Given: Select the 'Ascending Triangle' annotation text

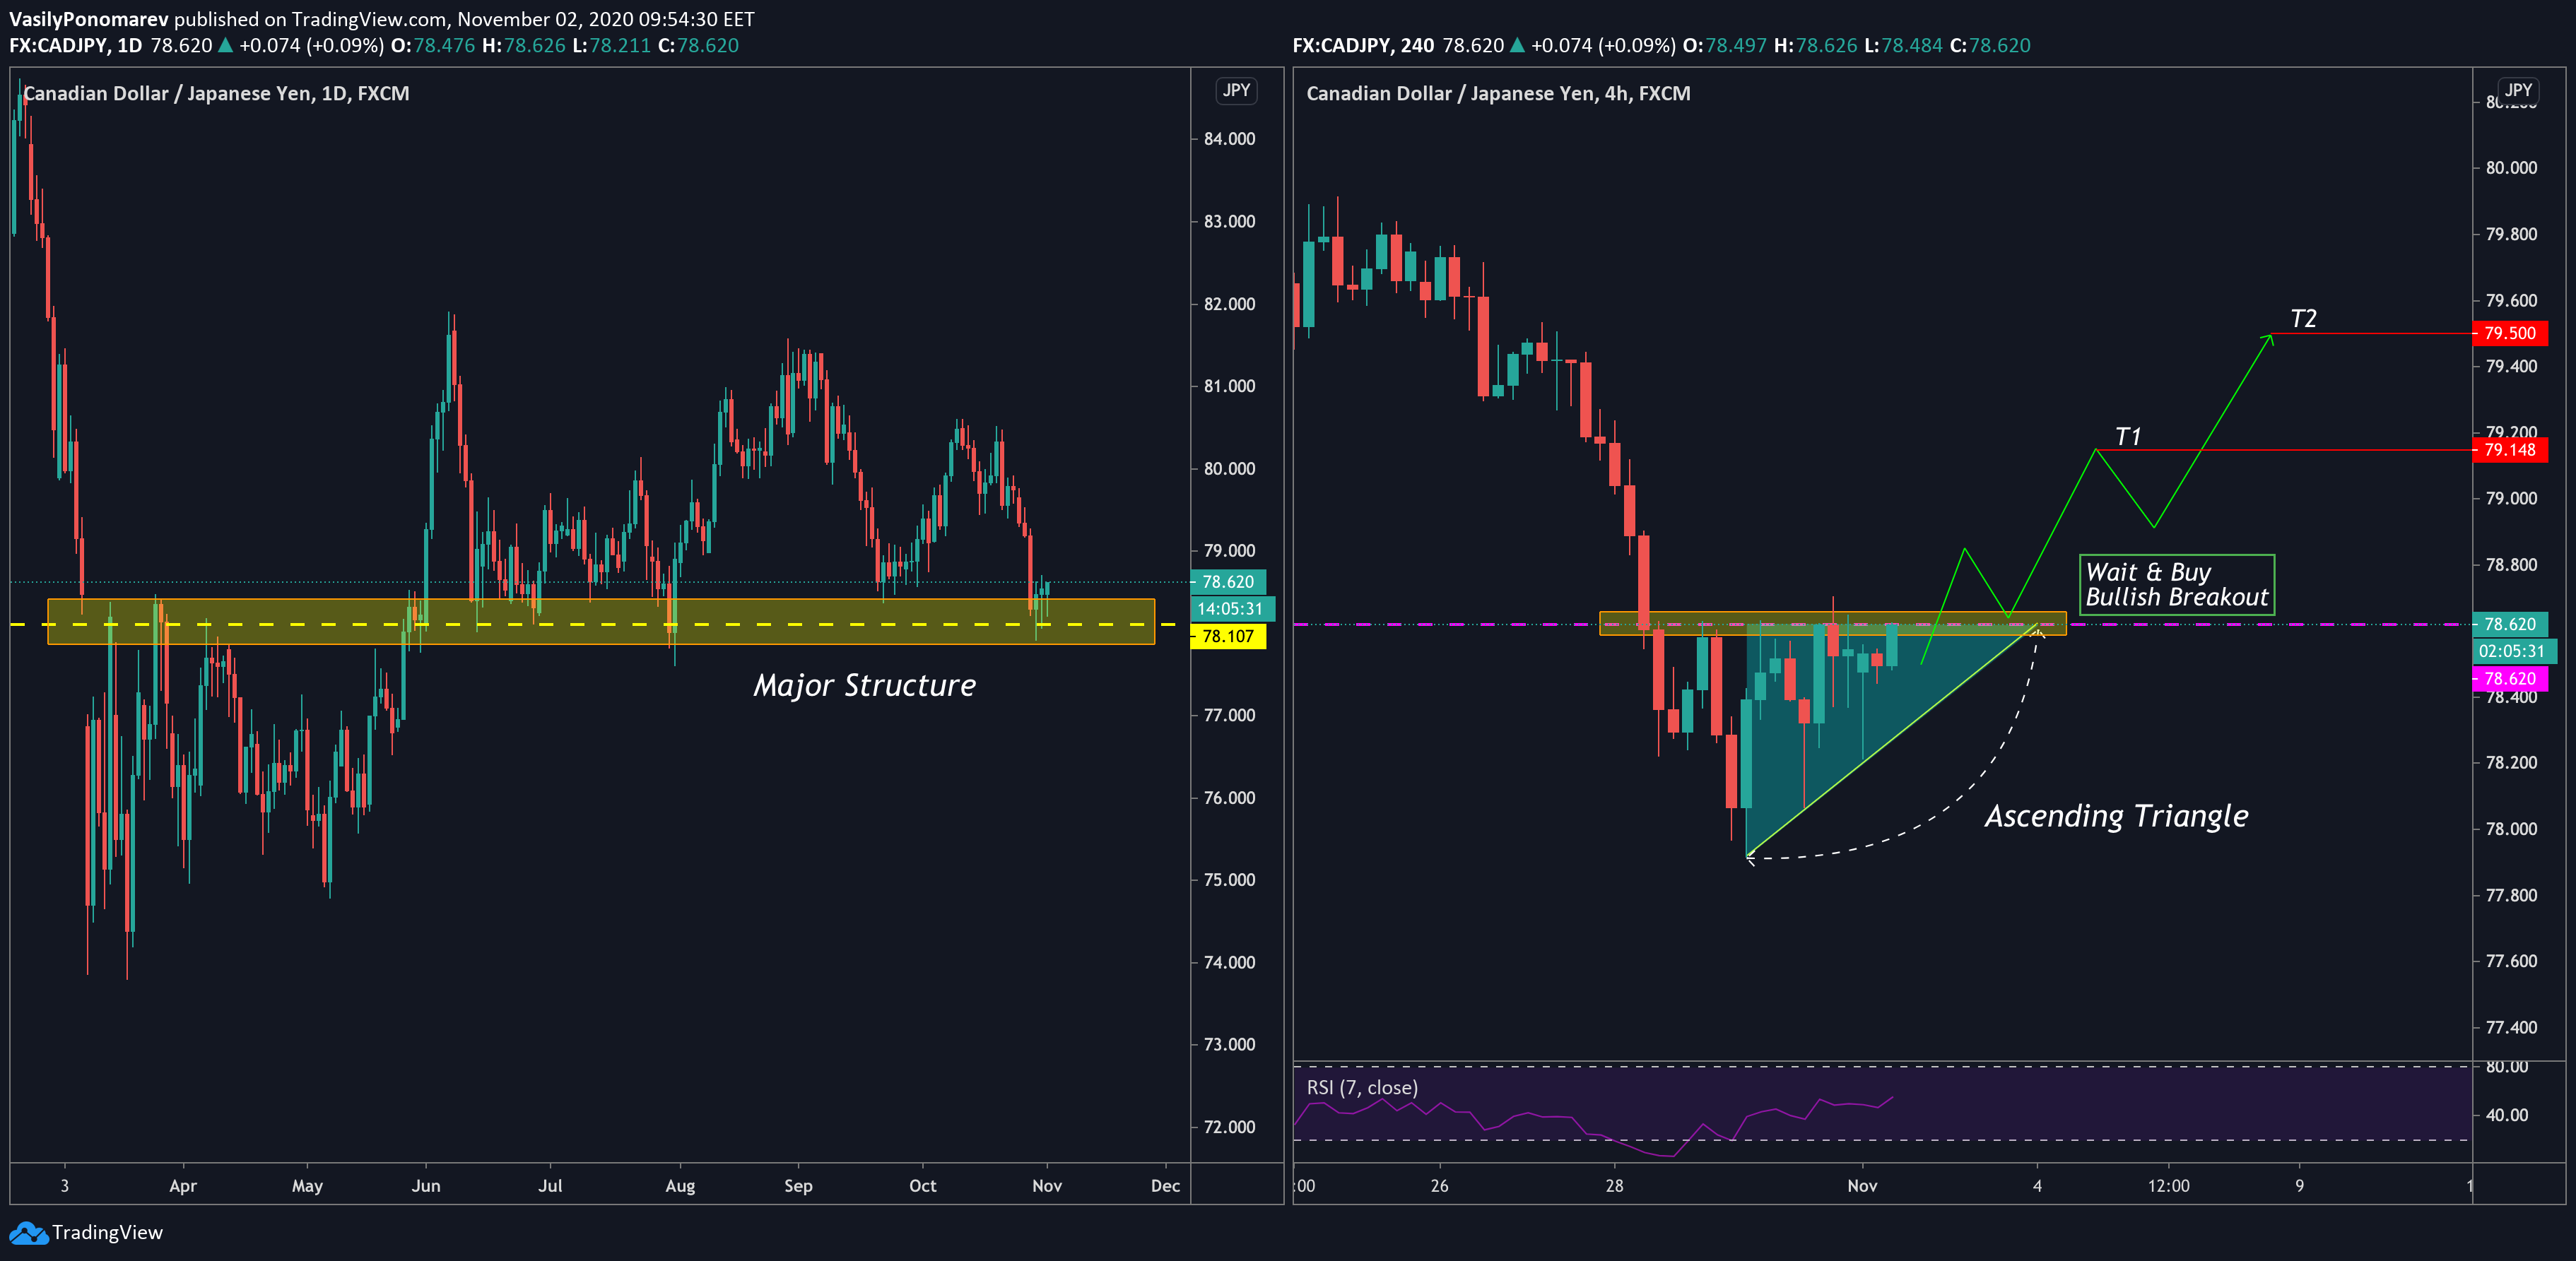Looking at the screenshot, I should pos(2117,817).
